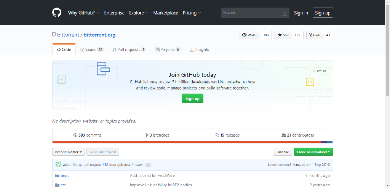
Task: Click the slash shortcut key icon in Search
Action: coord(285,13)
